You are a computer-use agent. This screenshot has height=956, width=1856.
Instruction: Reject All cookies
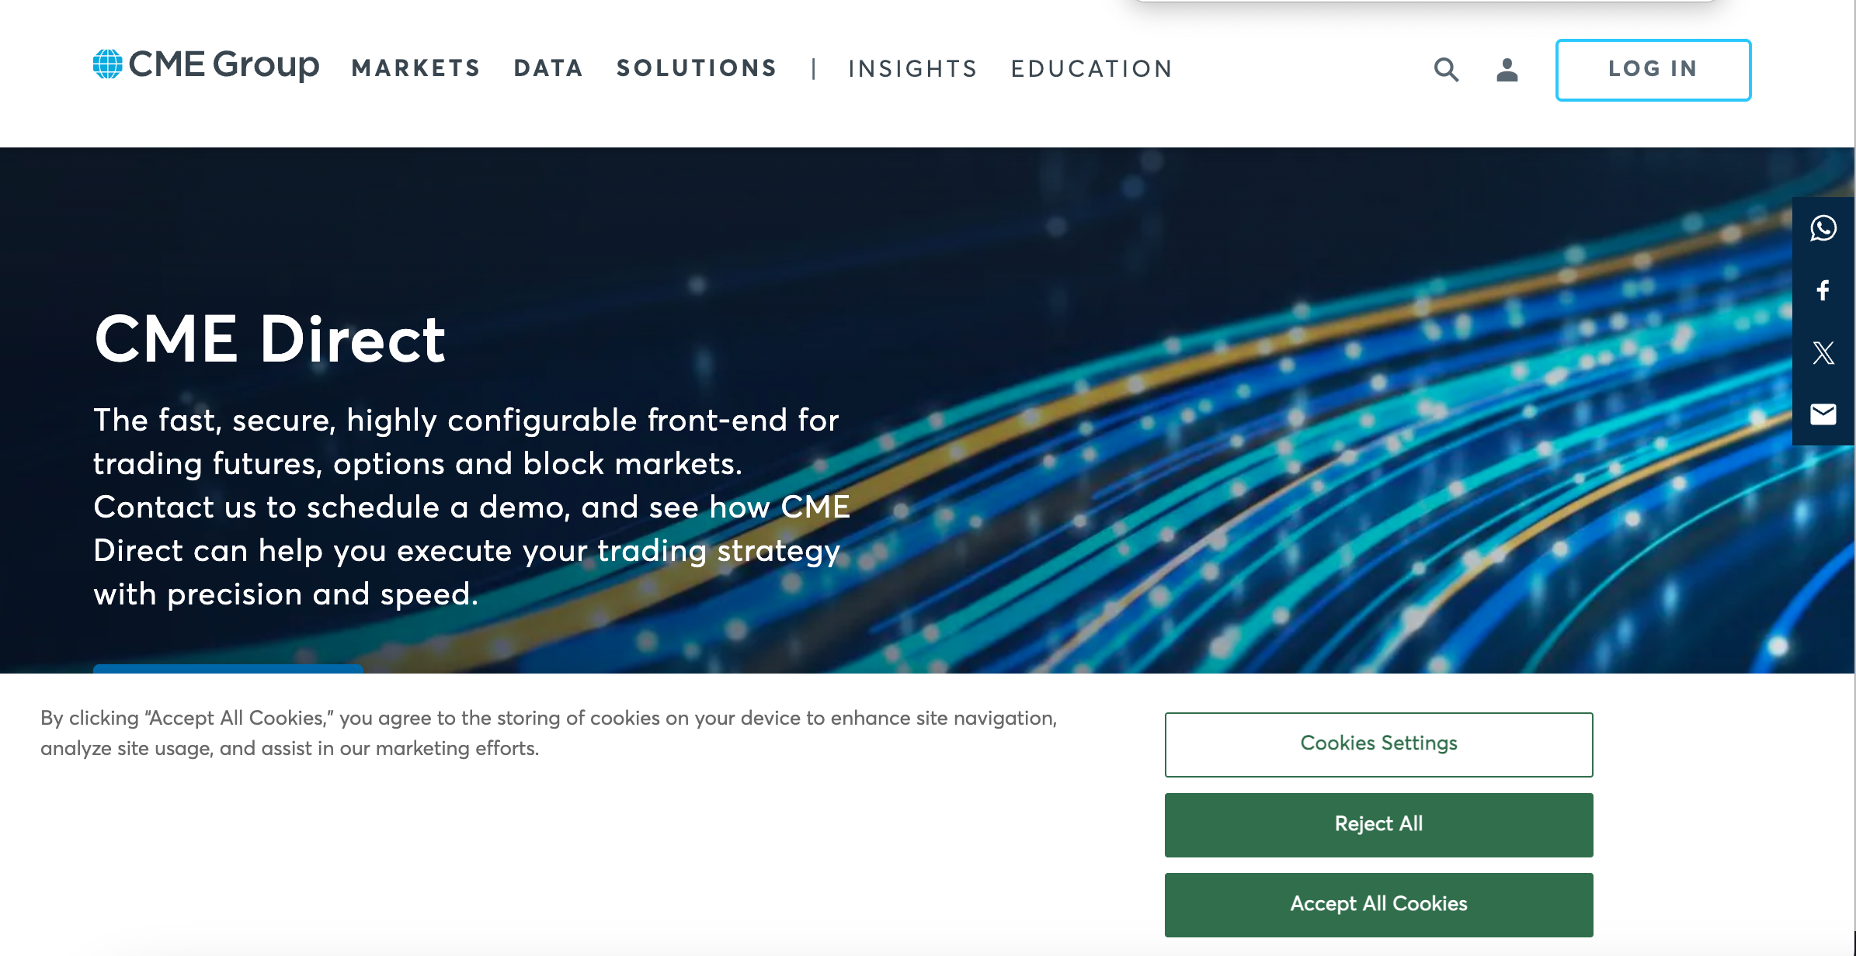click(x=1378, y=825)
